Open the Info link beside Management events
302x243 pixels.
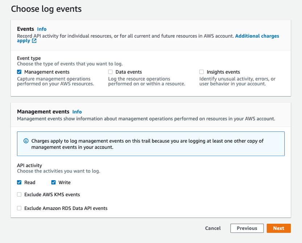pyautogui.click(x=77, y=112)
